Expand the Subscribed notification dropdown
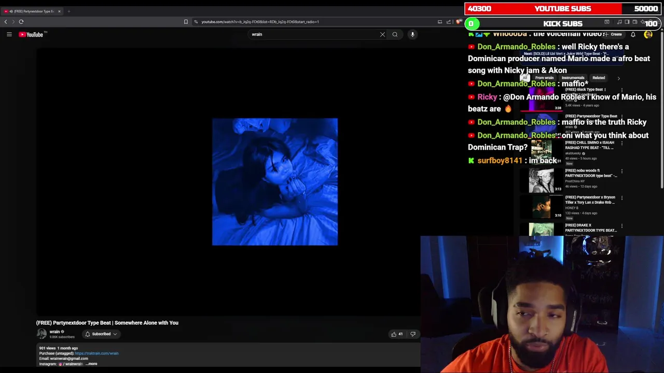 point(101,334)
